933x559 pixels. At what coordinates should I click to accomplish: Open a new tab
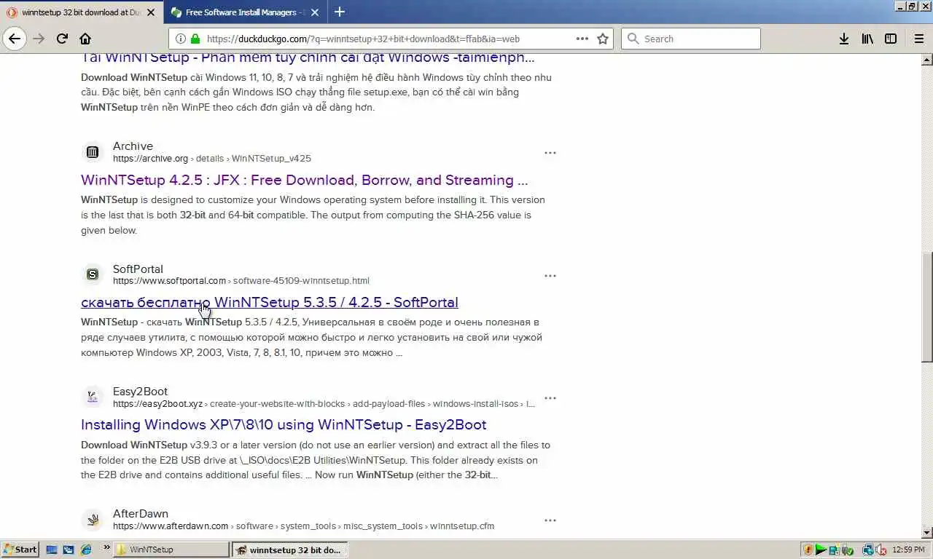(x=340, y=12)
